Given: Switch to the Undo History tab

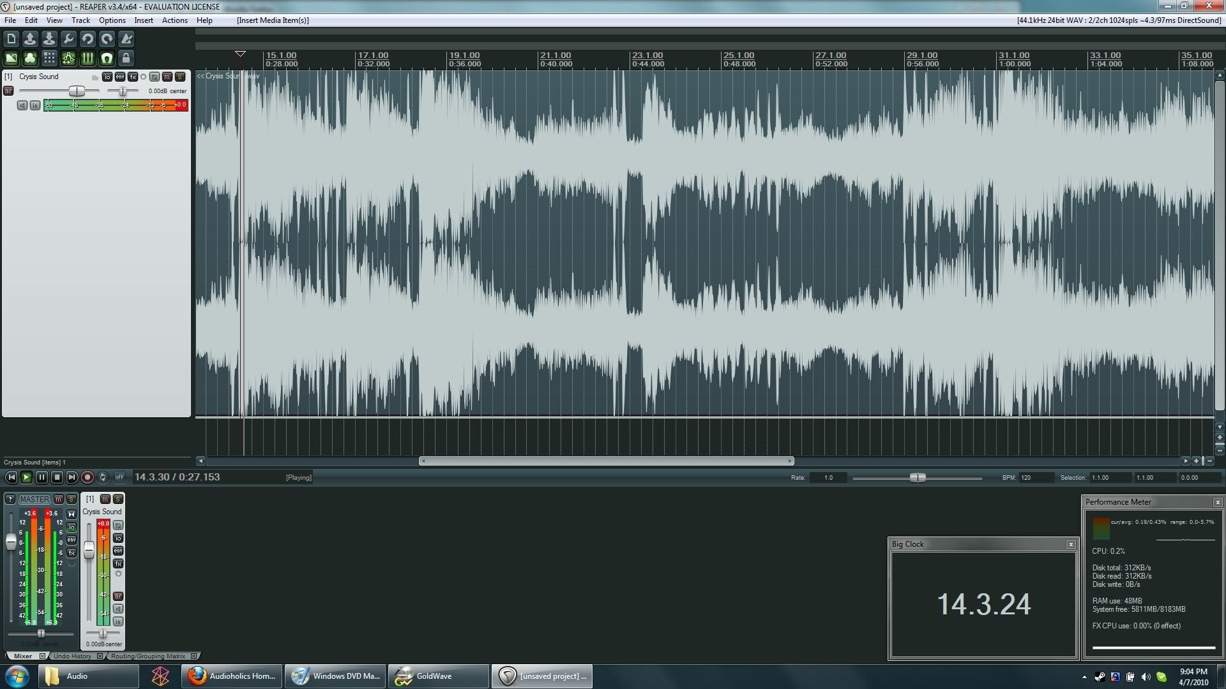Looking at the screenshot, I should coord(72,656).
